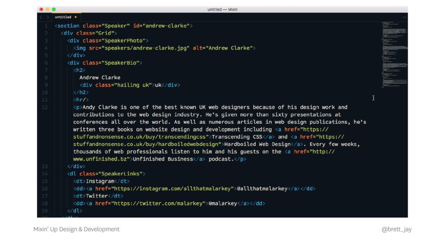Click the yellow minimize window button

48,10
